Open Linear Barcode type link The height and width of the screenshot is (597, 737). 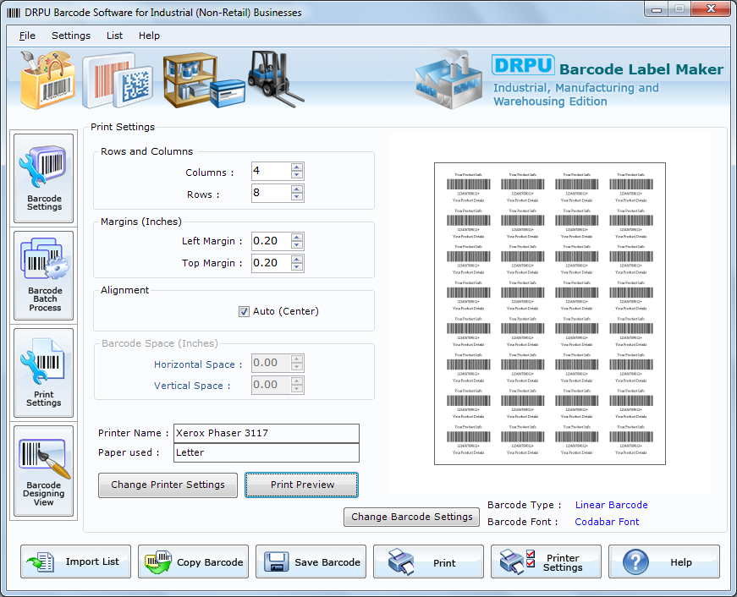click(611, 504)
